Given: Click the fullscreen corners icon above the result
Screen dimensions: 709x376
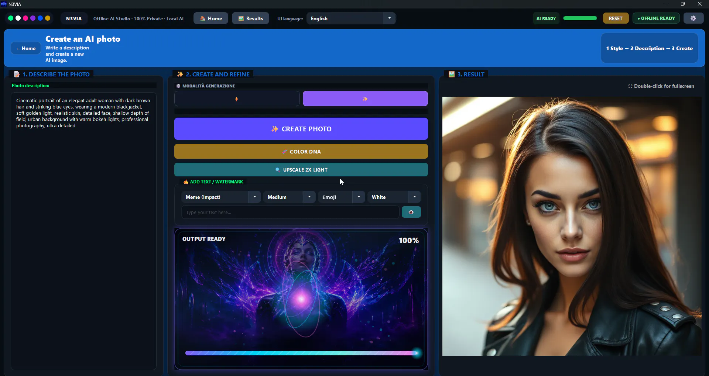Looking at the screenshot, I should click(630, 86).
